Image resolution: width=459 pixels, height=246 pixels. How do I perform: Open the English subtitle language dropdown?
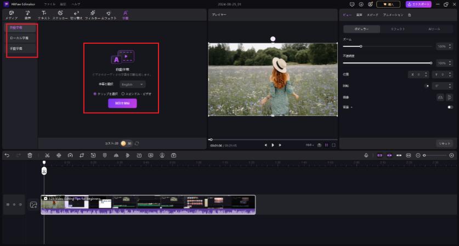133,85
